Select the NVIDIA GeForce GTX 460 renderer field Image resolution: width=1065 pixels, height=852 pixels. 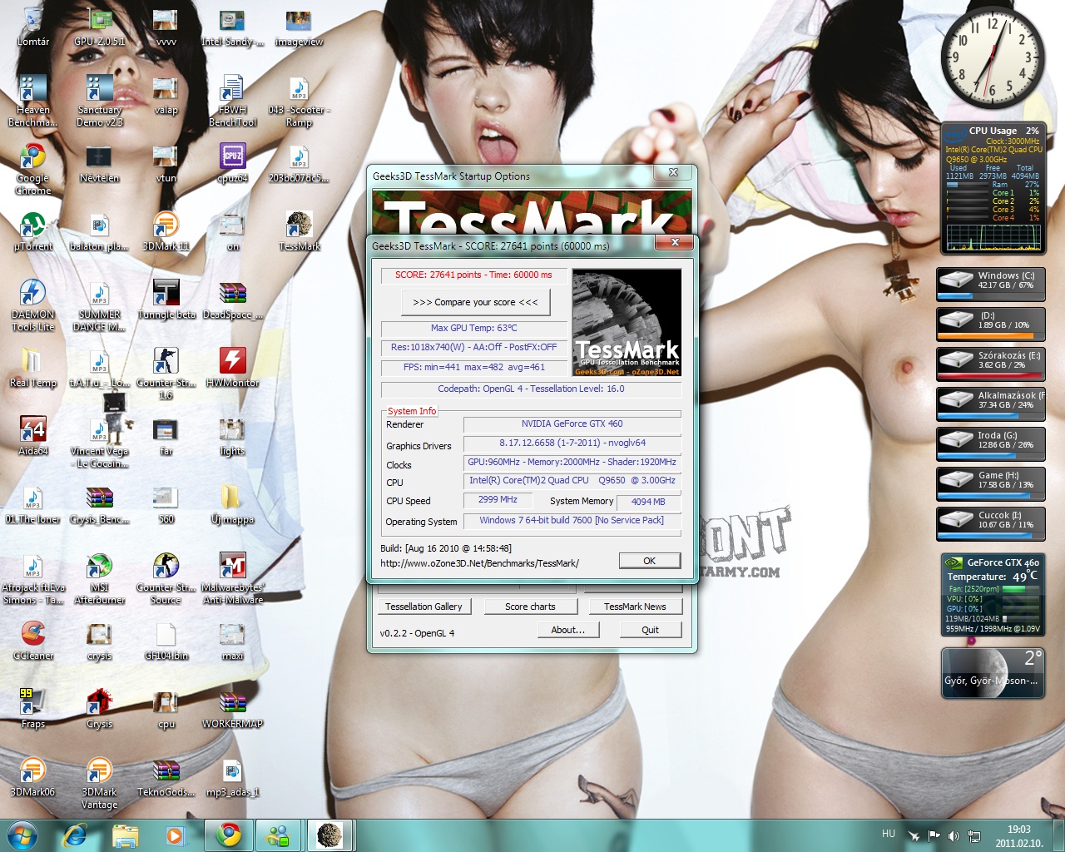click(572, 424)
